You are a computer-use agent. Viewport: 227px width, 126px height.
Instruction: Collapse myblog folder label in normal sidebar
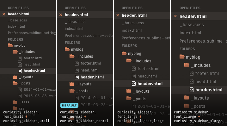click(77, 49)
